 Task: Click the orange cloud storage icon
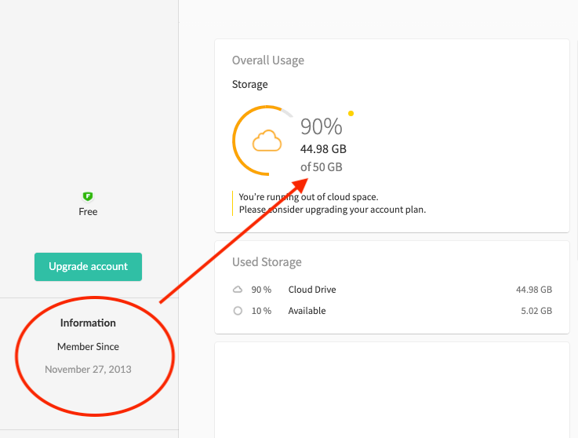point(267,141)
